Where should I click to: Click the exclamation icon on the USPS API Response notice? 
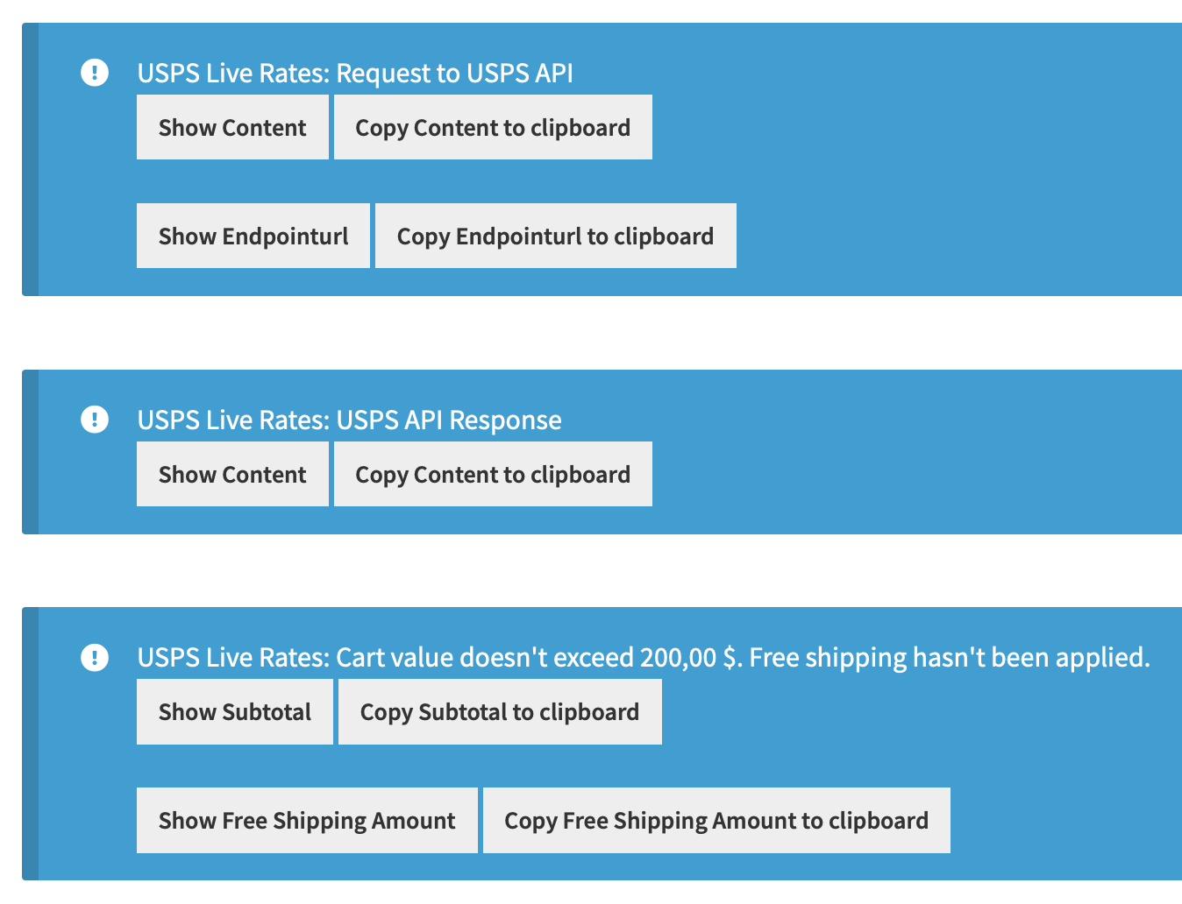tap(95, 420)
